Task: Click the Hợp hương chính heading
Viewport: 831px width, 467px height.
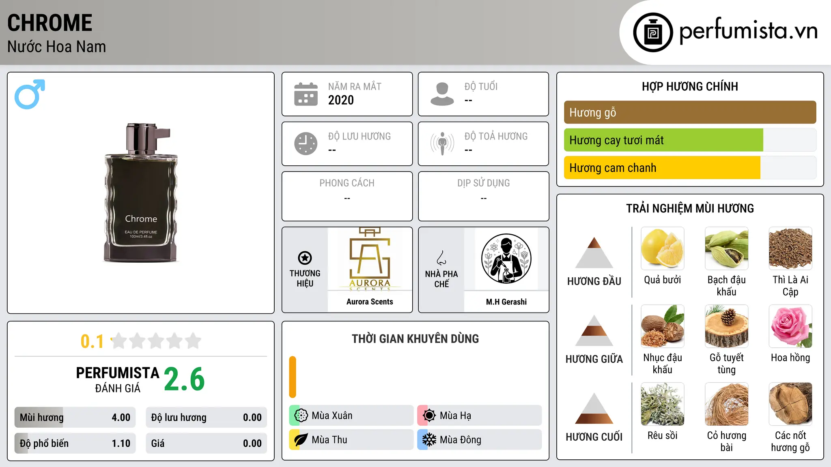Action: tap(690, 86)
